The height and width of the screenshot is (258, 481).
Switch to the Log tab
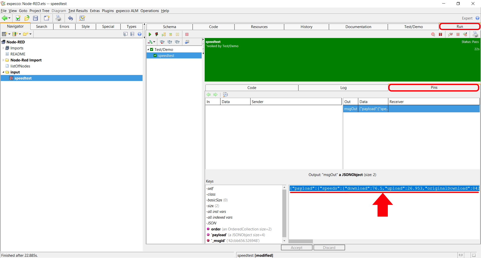coord(343,88)
